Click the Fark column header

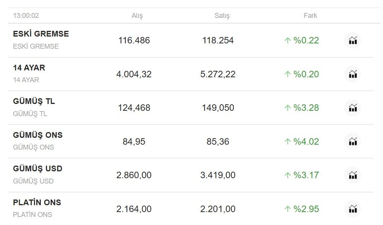pos(310,16)
